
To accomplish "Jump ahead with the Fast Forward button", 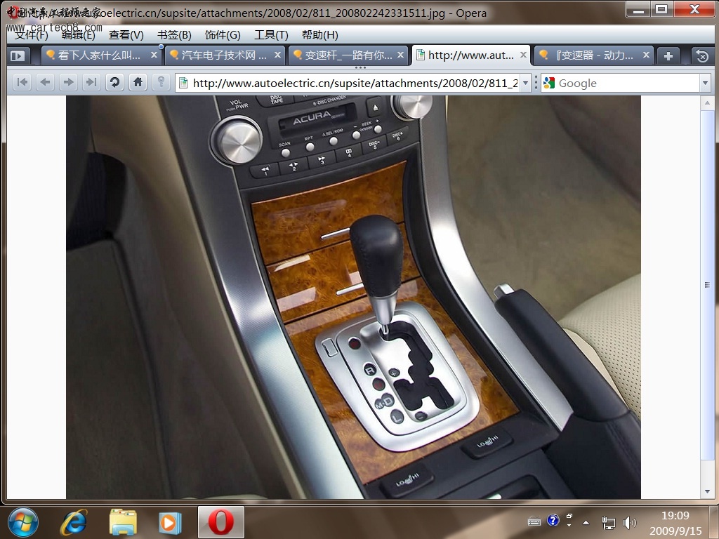I will point(91,83).
